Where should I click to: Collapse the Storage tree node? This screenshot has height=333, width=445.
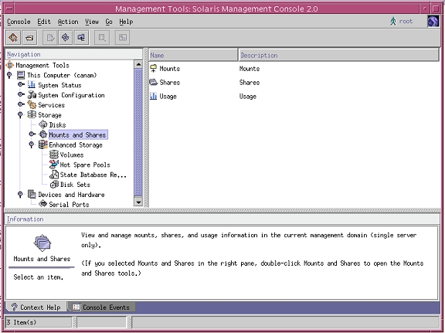[x=20, y=114]
